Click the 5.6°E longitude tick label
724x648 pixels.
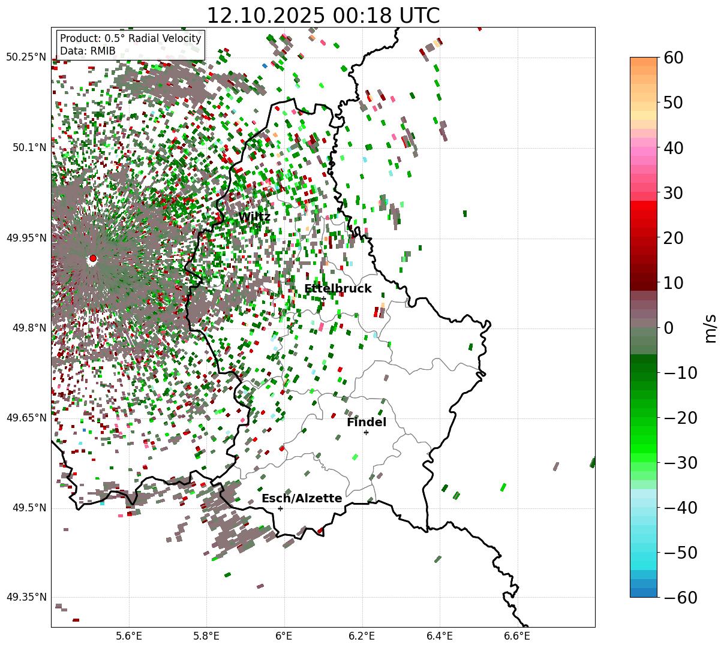coord(129,636)
